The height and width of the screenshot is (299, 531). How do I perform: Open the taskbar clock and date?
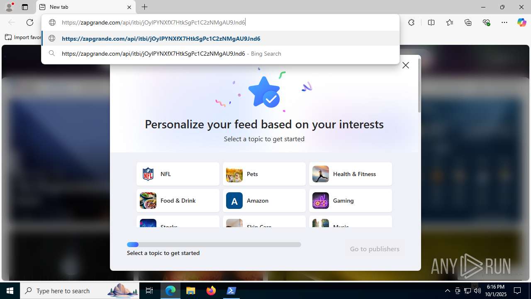(x=496, y=291)
